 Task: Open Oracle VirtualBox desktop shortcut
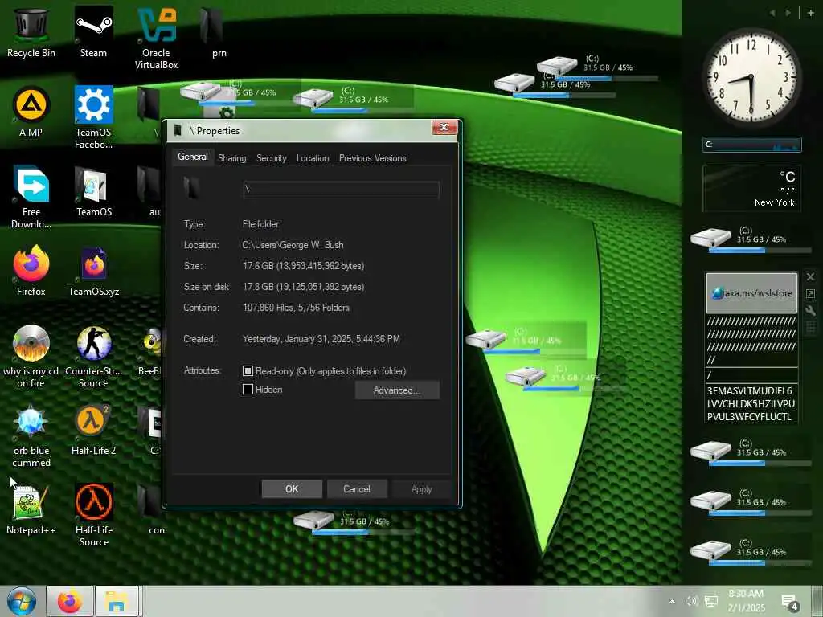coord(156,39)
